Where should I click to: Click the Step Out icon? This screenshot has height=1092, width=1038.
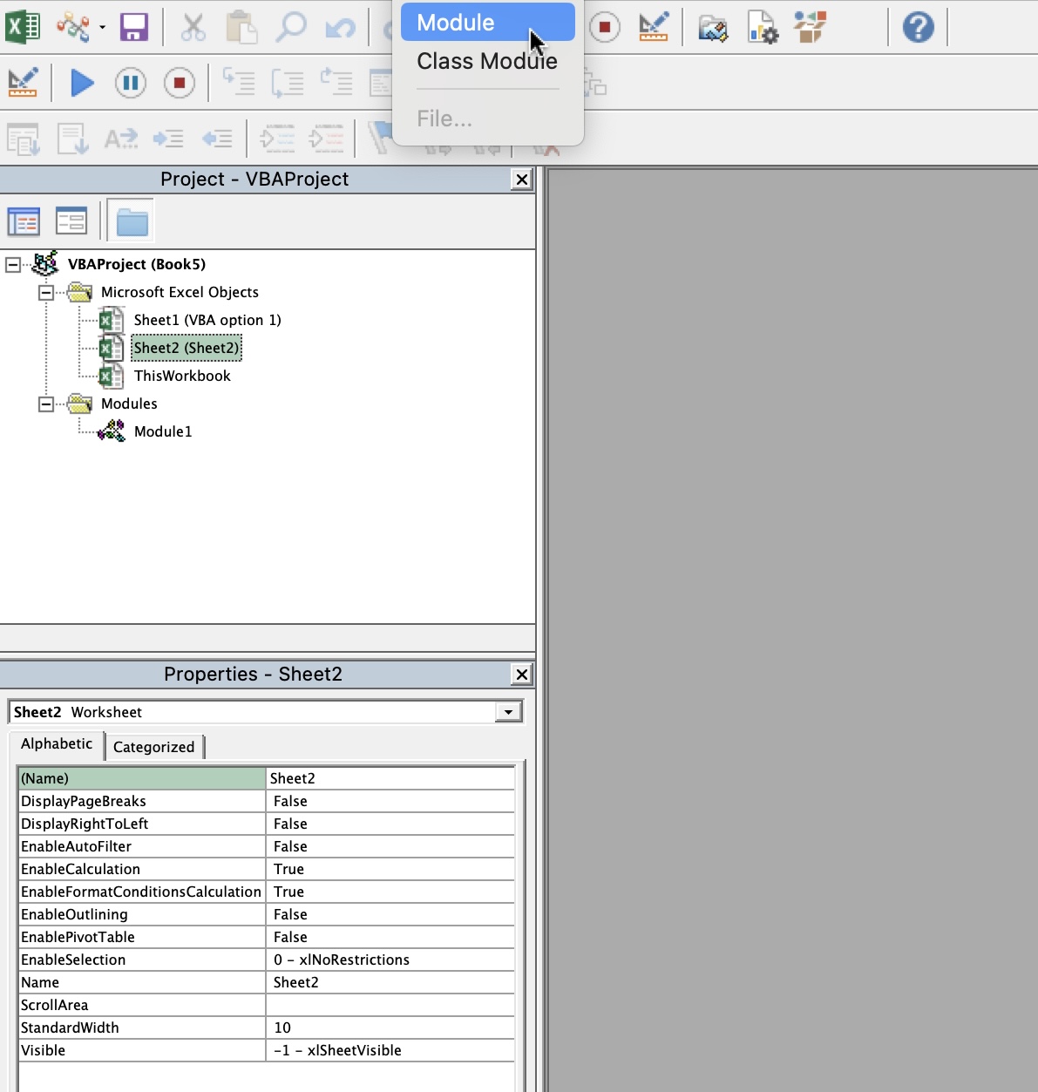tap(336, 83)
